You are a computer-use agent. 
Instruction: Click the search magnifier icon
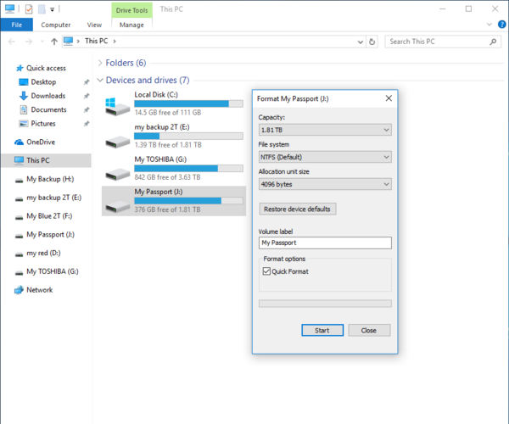493,42
